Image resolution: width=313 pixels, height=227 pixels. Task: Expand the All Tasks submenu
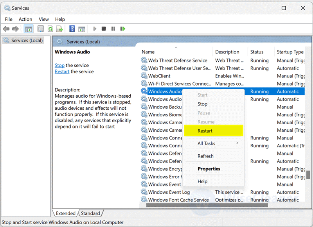pyautogui.click(x=213, y=143)
